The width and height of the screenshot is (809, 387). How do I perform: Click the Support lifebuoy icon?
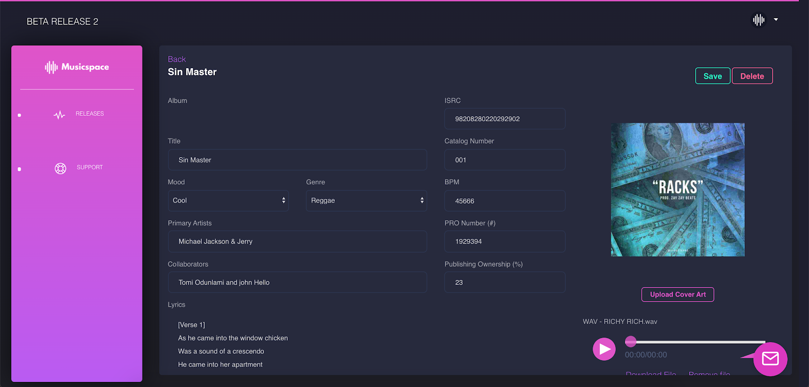[x=60, y=168]
